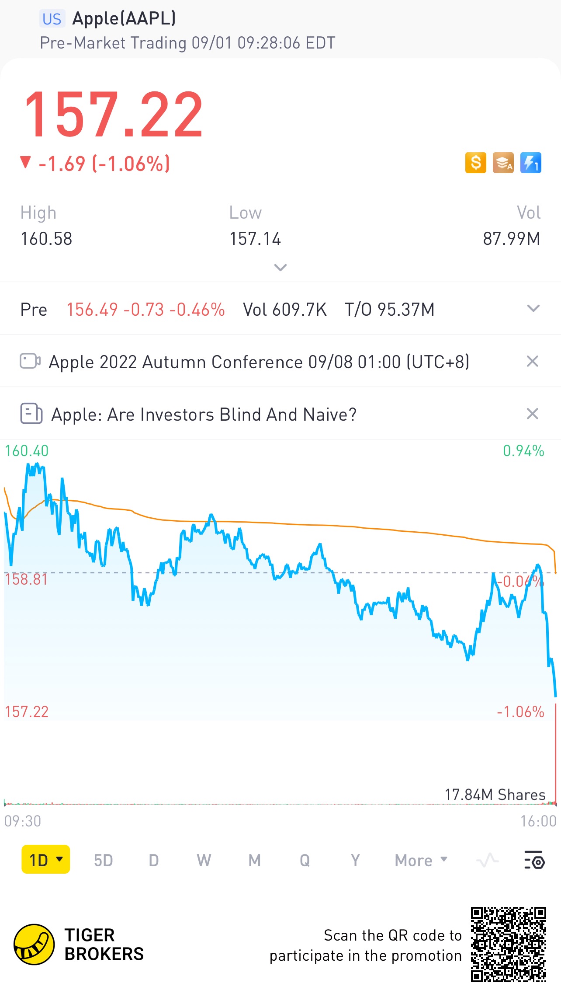
Task: Dismiss the Apple 2022 Autumn Conference notice
Action: point(532,361)
